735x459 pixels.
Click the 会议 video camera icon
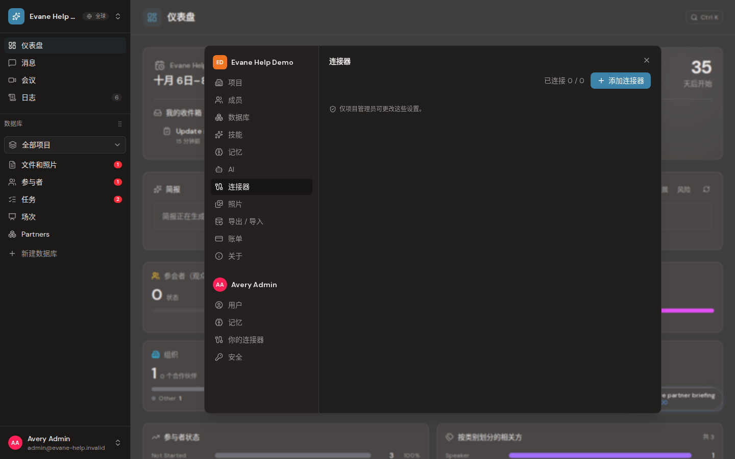12,80
